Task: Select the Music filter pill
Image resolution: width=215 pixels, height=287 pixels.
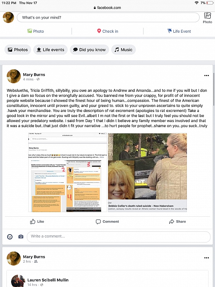Action: [x=123, y=50]
